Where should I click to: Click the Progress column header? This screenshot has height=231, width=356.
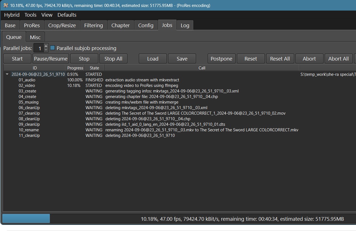(x=75, y=68)
